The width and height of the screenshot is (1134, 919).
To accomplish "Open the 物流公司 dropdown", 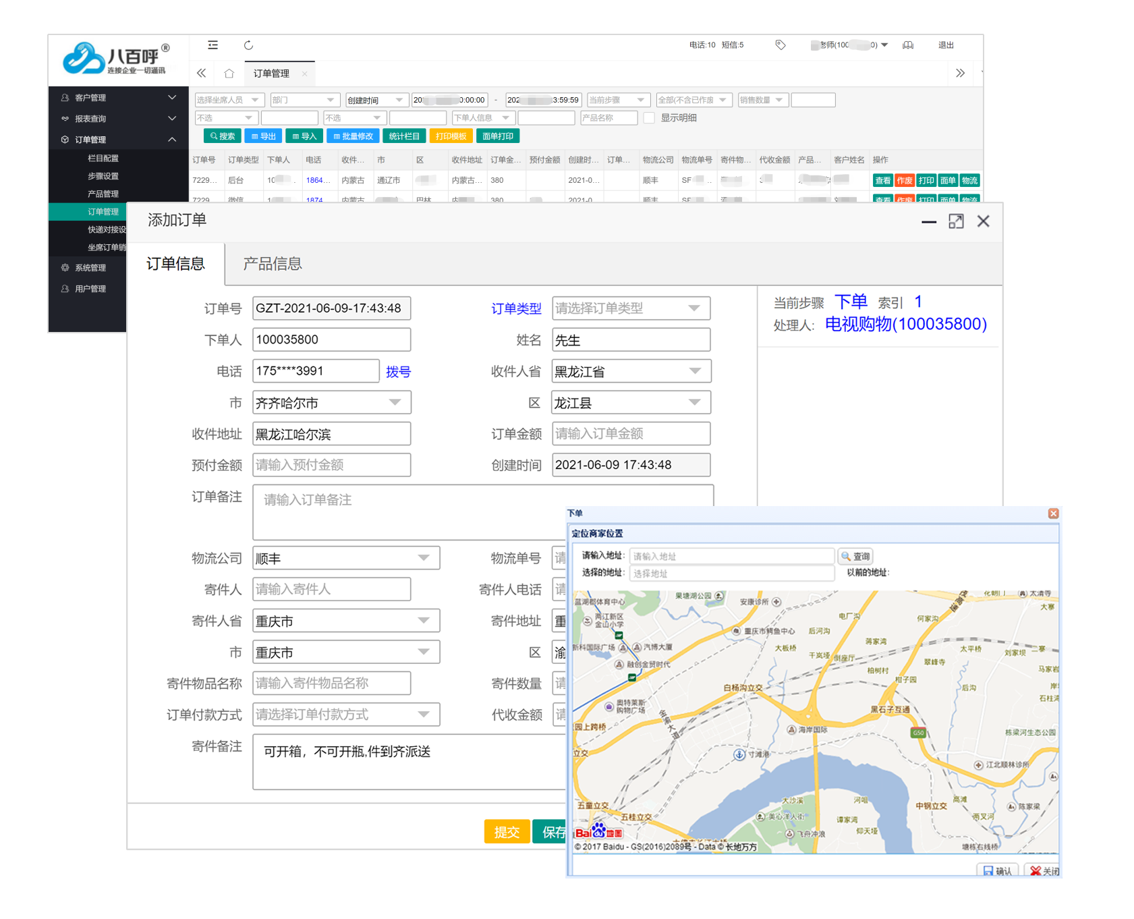I will (346, 558).
